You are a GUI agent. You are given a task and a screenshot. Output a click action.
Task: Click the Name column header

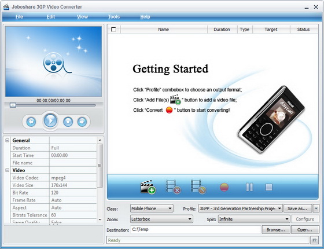click(x=163, y=30)
